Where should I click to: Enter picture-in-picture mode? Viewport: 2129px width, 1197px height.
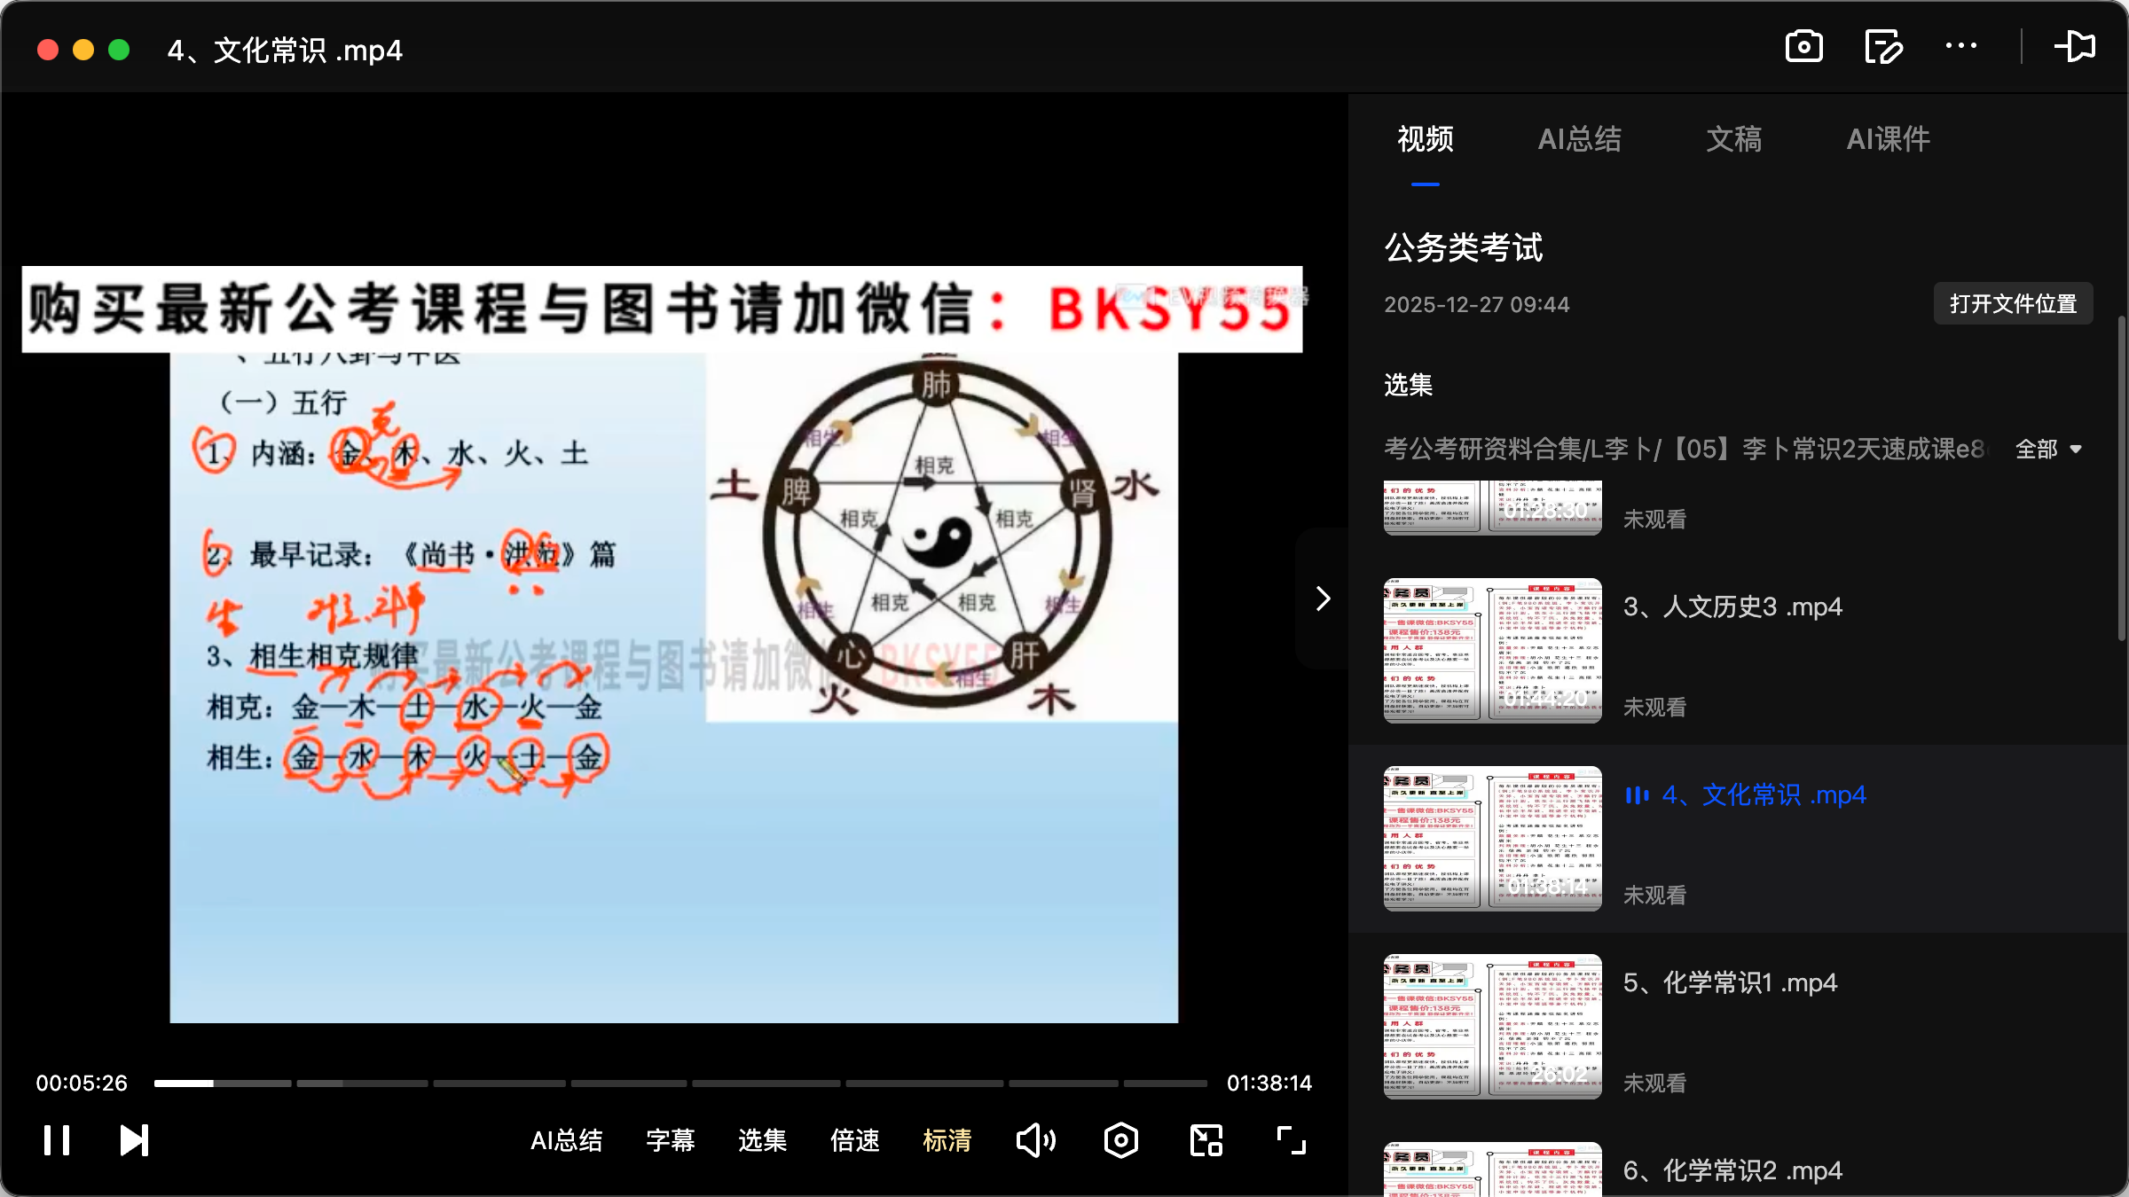click(x=1205, y=1139)
